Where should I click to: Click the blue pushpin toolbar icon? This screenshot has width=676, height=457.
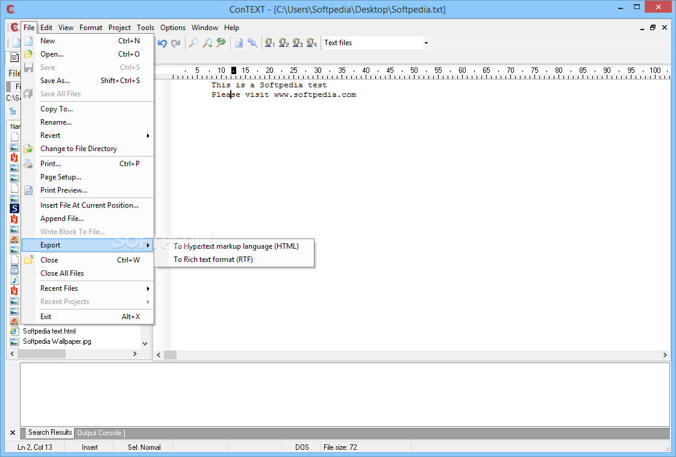coord(252,43)
